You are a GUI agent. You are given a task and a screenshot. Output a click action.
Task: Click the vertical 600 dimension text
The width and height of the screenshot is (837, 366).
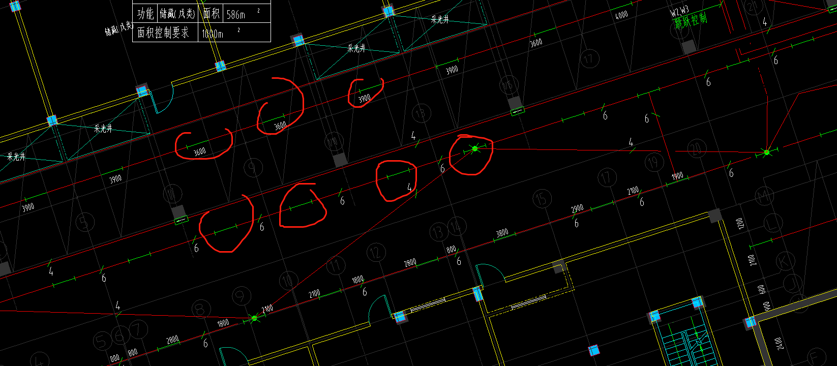pyautogui.click(x=761, y=289)
